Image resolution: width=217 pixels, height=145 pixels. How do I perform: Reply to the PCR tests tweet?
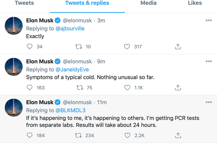coord(30,135)
